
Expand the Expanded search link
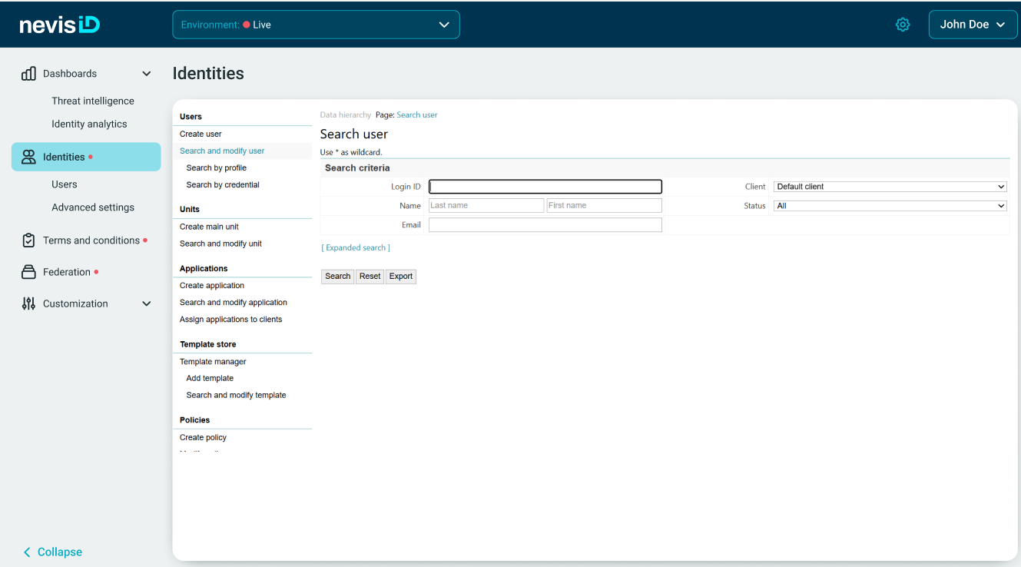356,247
